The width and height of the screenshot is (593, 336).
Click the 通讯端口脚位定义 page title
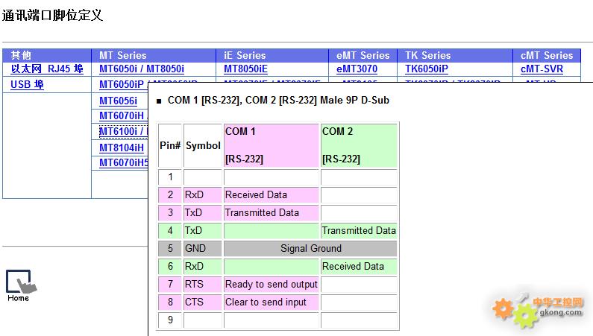52,16
